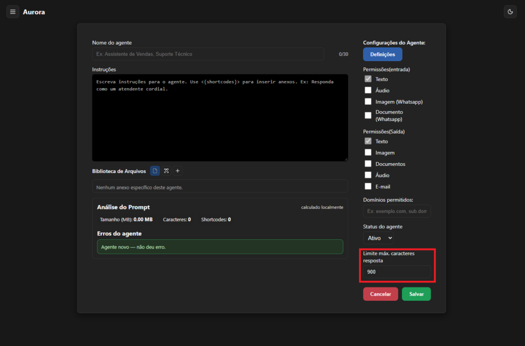Check the Imagem (Whatsapp) input permission
525x346 pixels.
pos(368,102)
